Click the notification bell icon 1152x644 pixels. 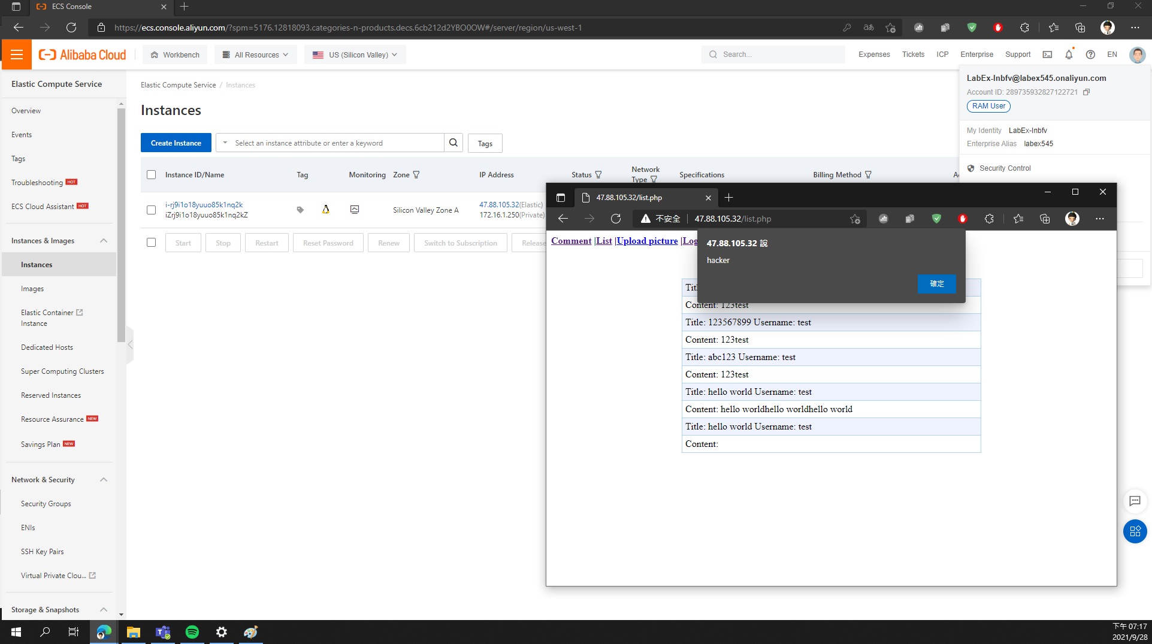pyautogui.click(x=1069, y=55)
